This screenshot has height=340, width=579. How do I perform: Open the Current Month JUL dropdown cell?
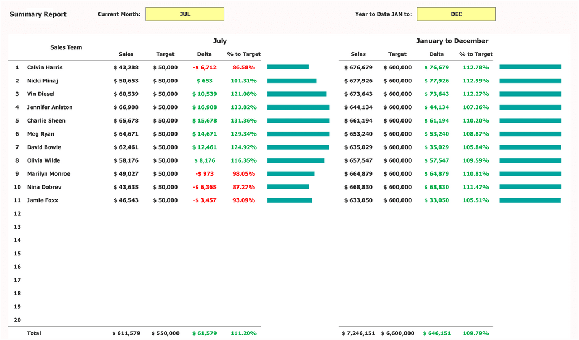pyautogui.click(x=185, y=14)
